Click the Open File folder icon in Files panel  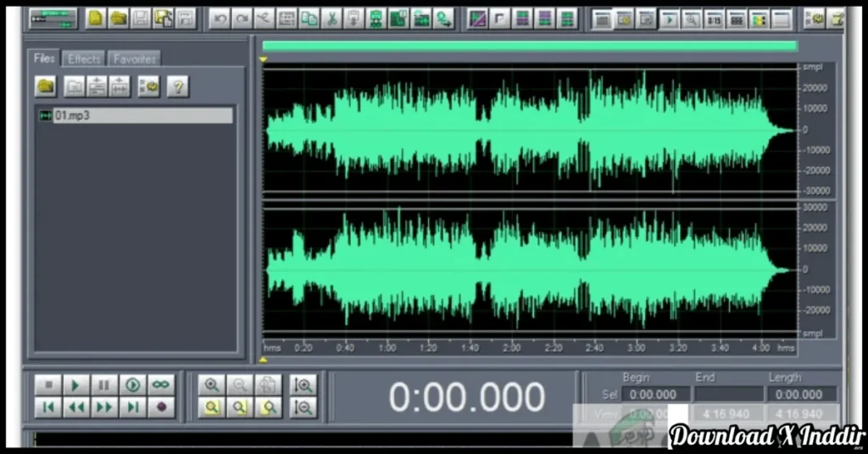pos(46,86)
